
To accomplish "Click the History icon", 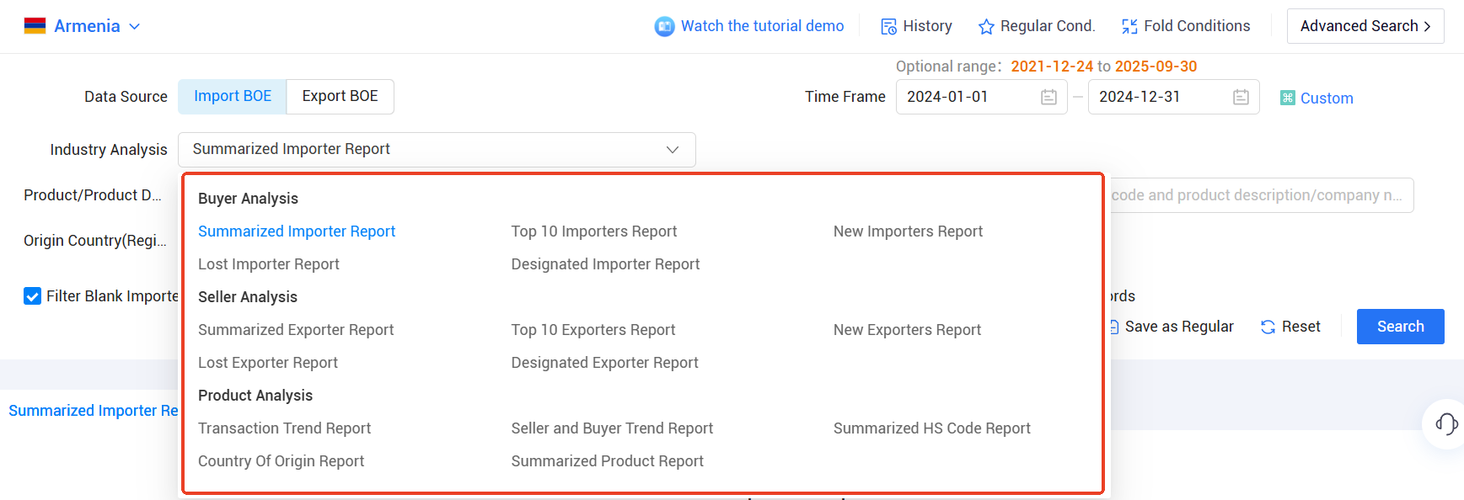I will (888, 27).
